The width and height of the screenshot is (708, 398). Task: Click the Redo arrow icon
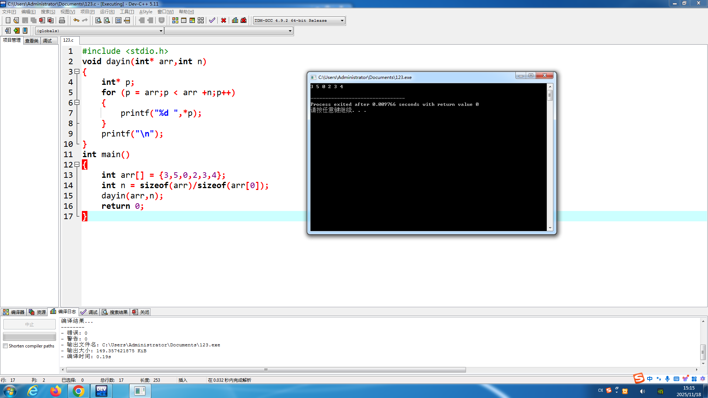tap(85, 20)
